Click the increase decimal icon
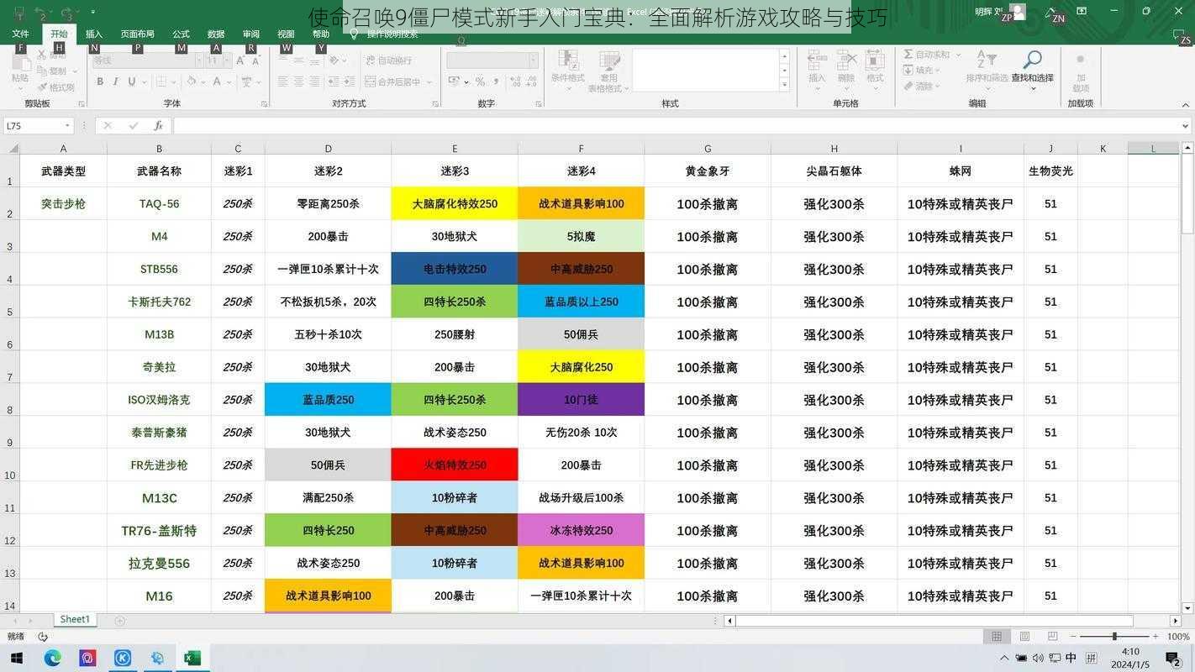The height and width of the screenshot is (672, 1195). [514, 81]
